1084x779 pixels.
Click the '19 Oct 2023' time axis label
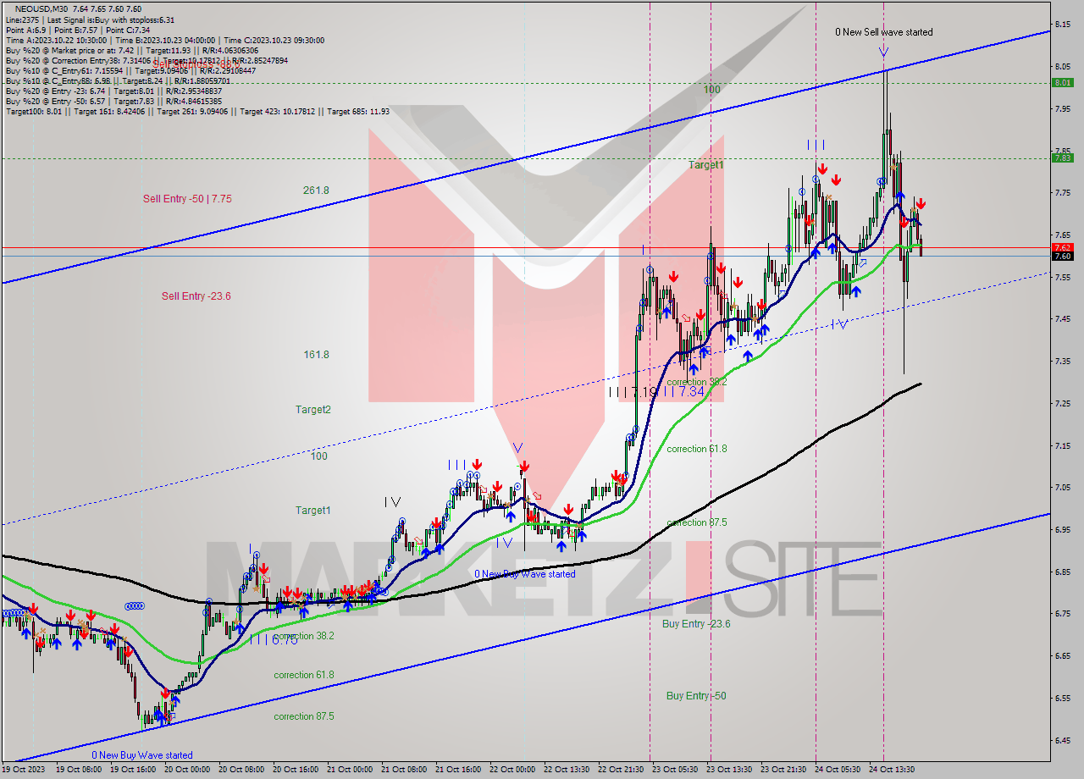[25, 770]
